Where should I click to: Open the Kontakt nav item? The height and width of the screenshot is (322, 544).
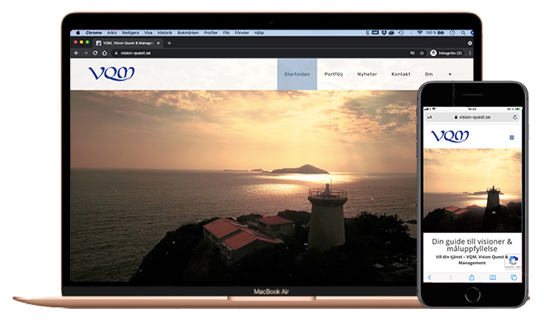pyautogui.click(x=401, y=74)
